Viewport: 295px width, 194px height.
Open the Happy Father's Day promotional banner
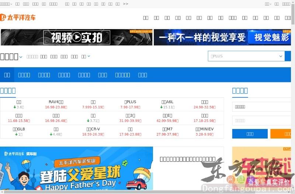pos(76,168)
